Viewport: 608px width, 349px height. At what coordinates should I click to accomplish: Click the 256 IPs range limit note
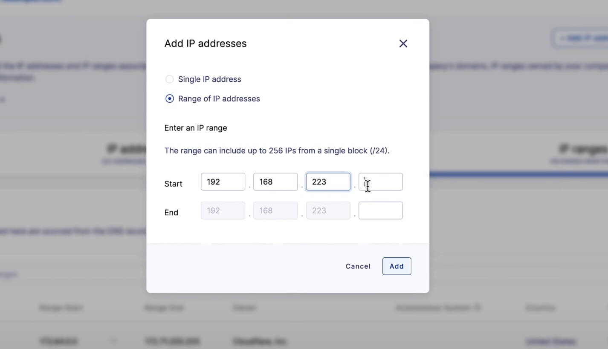point(277,151)
